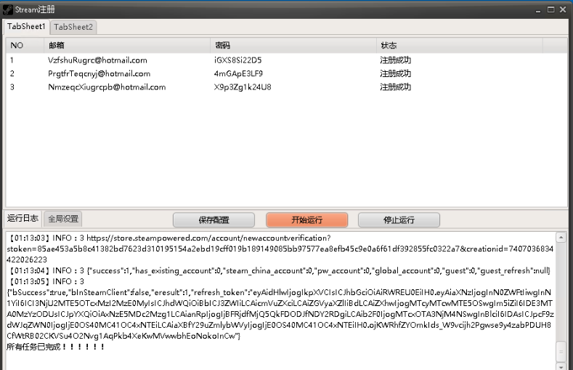Open the TabSheet2 tab
The height and width of the screenshot is (370, 573).
click(73, 27)
